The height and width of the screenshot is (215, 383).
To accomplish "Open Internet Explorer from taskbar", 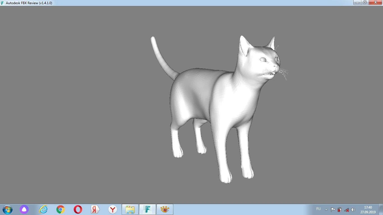I will pyautogui.click(x=43, y=209).
